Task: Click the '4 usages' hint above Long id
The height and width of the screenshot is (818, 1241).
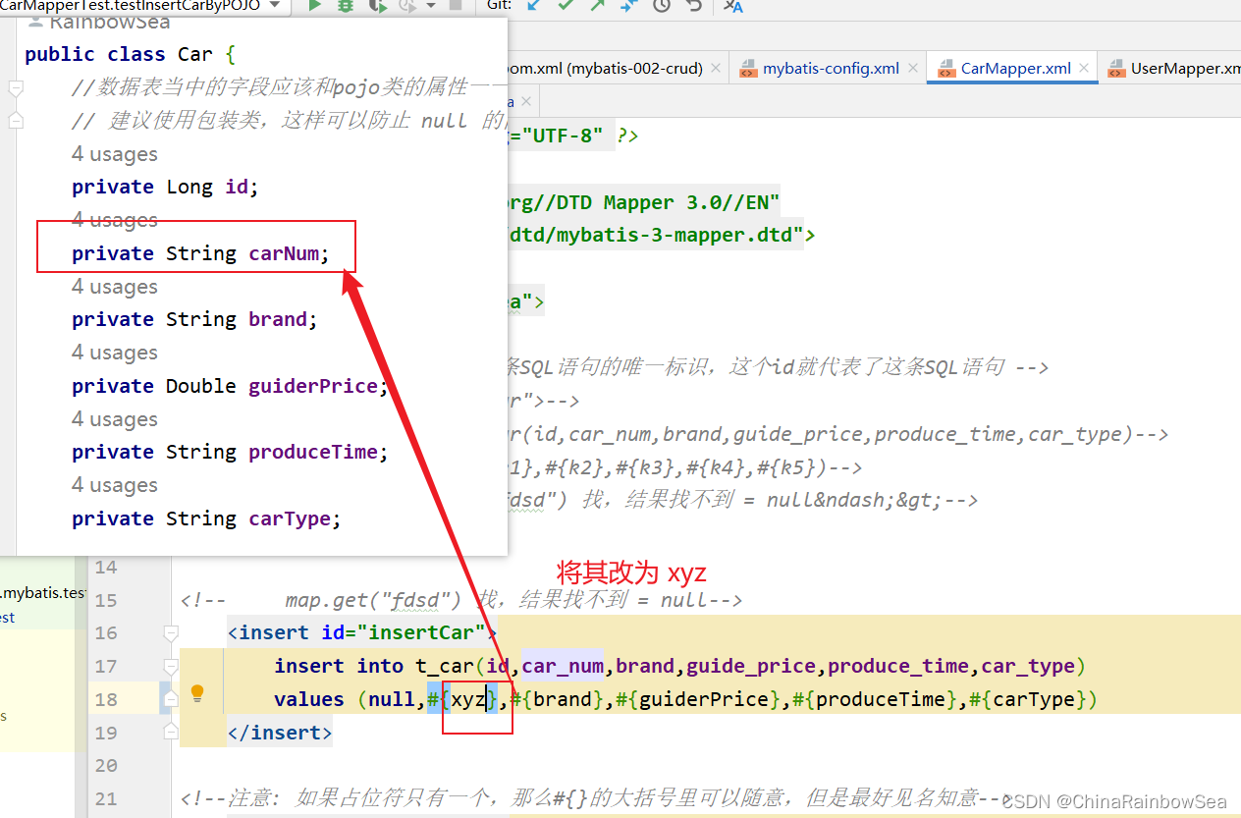Action: coord(115,154)
